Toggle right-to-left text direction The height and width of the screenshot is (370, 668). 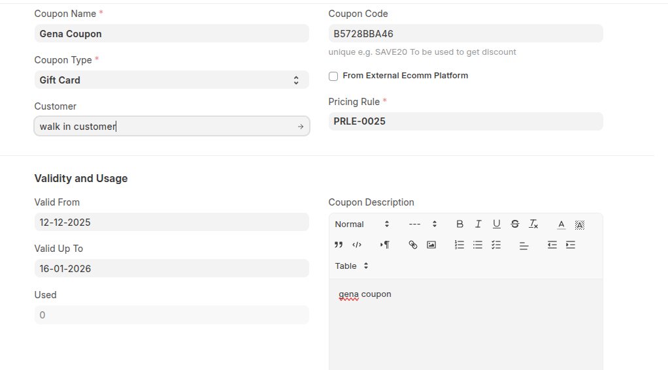384,245
